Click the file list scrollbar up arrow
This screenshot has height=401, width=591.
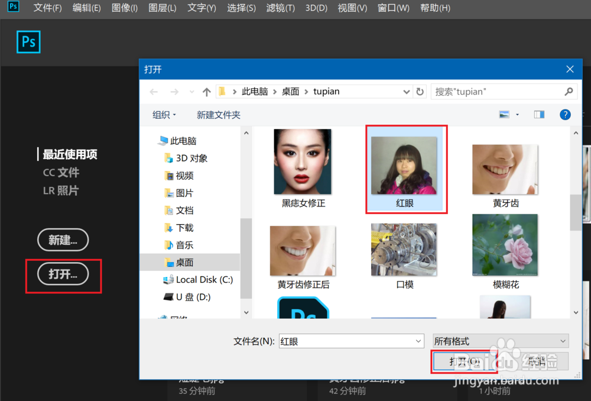tap(576, 133)
